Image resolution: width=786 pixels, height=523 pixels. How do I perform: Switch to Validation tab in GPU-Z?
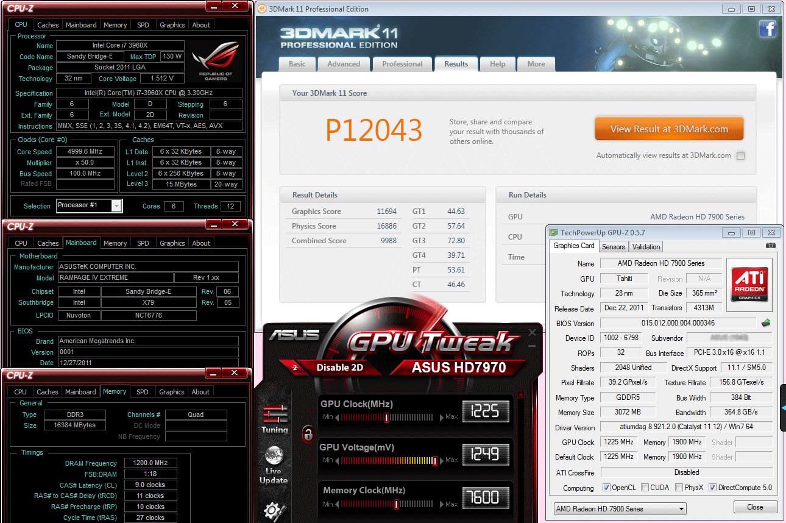(x=646, y=247)
